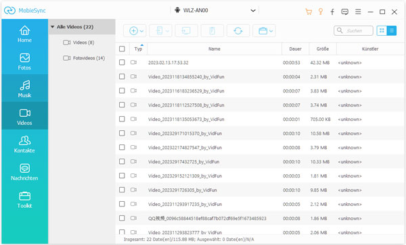Expand the add button dropdown arrow

141,31
